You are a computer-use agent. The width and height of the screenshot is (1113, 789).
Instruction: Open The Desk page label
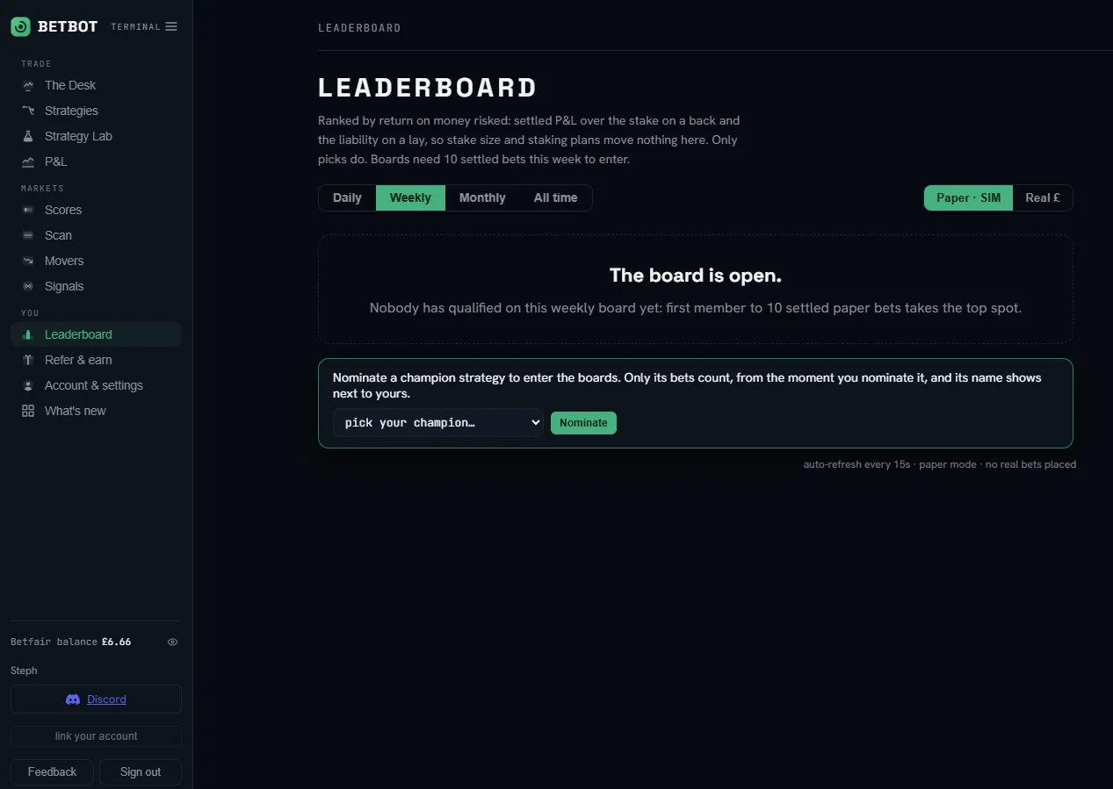point(70,85)
